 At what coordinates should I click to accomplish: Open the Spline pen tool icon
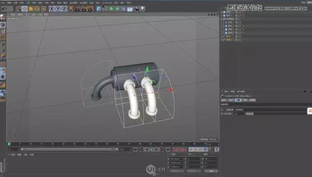[x=105, y=9]
